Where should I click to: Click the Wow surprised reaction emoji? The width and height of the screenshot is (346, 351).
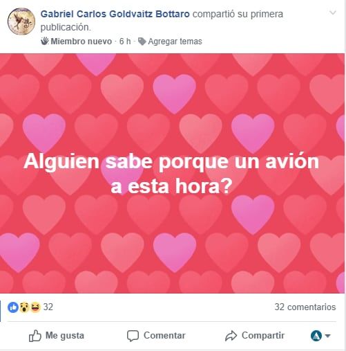tap(24, 307)
